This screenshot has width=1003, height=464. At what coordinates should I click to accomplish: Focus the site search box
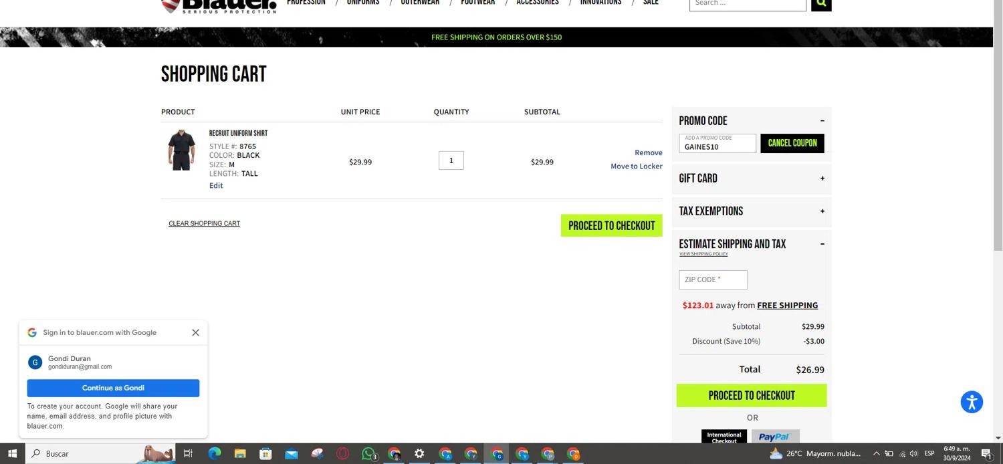pyautogui.click(x=748, y=3)
